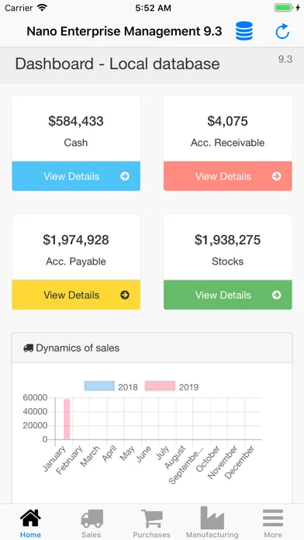Open the Manufacturing factory icon
Viewport: 304px width, 540px height.
(212, 517)
